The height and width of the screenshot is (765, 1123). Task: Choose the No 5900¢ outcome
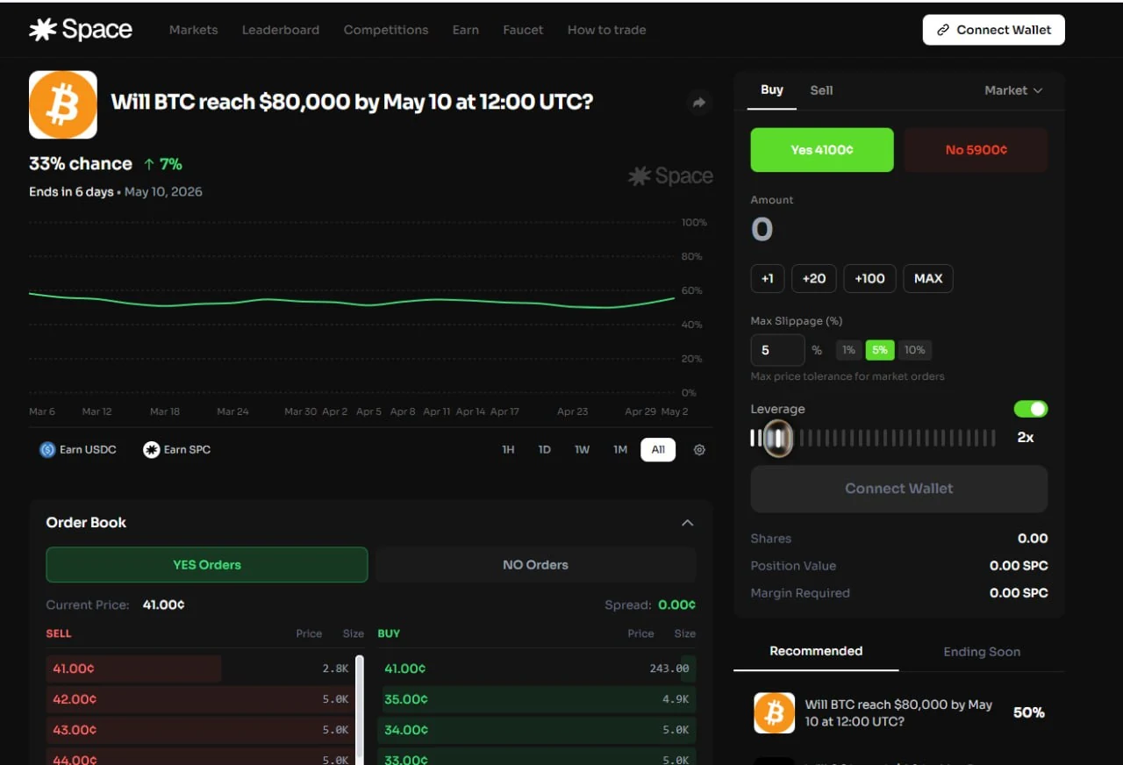[x=976, y=150]
